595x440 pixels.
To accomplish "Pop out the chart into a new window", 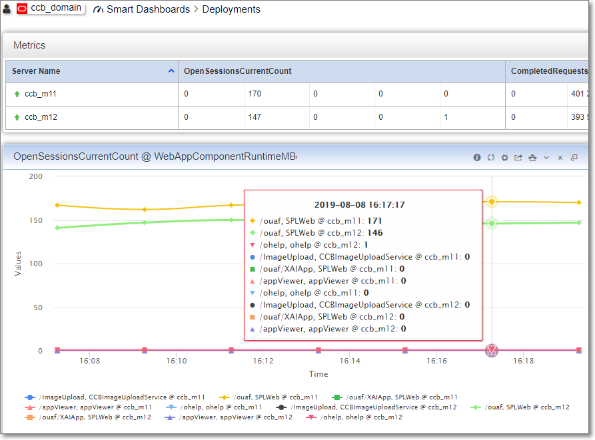I will click(574, 157).
